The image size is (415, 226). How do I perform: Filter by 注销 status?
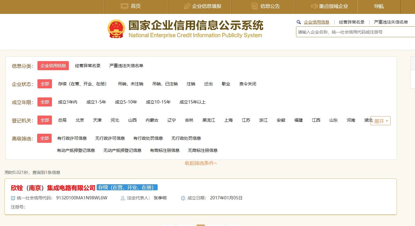click(191, 84)
